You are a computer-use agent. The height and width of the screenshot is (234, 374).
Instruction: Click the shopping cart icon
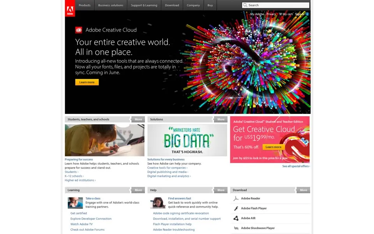(280, 14)
